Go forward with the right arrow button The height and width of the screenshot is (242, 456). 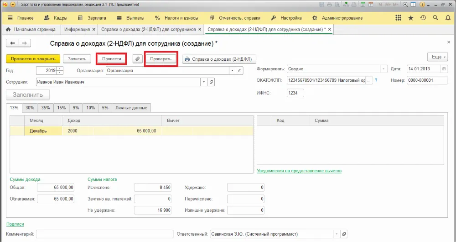coord(25,43)
